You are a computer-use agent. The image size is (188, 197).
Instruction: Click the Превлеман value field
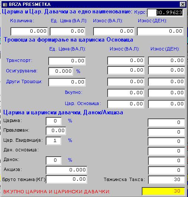[56, 131]
